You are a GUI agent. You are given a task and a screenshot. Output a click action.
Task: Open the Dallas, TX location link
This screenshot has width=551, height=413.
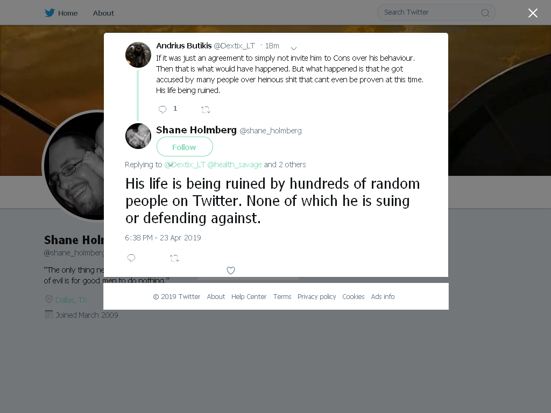point(71,300)
